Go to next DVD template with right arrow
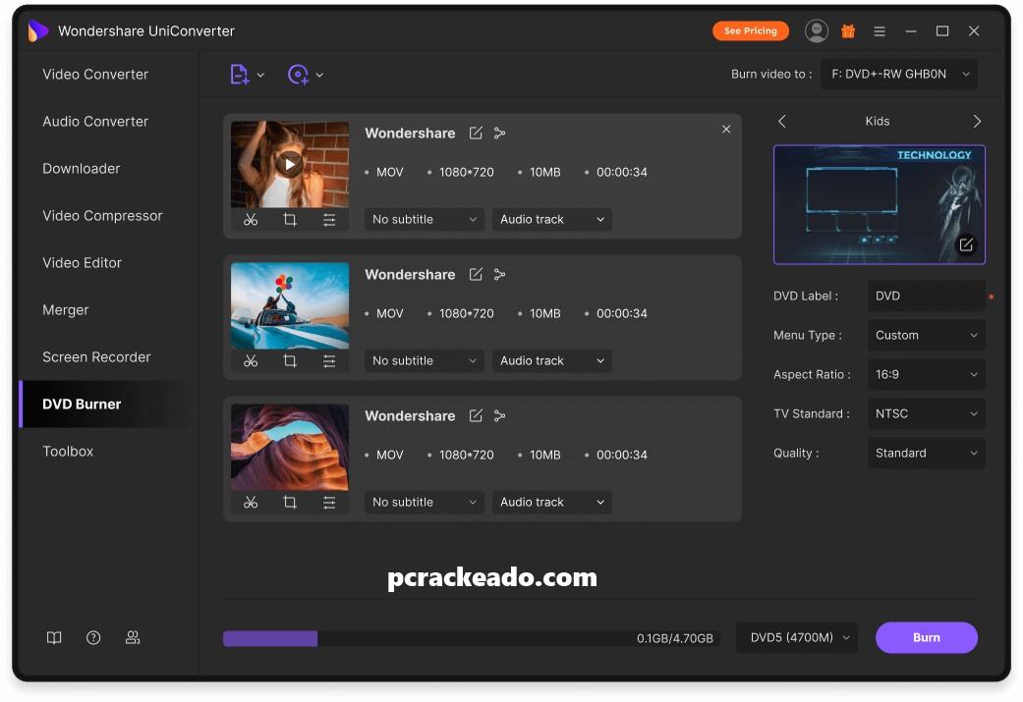The height and width of the screenshot is (702, 1023). [977, 122]
